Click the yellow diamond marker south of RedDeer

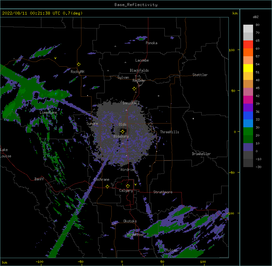pyautogui.click(x=134, y=89)
